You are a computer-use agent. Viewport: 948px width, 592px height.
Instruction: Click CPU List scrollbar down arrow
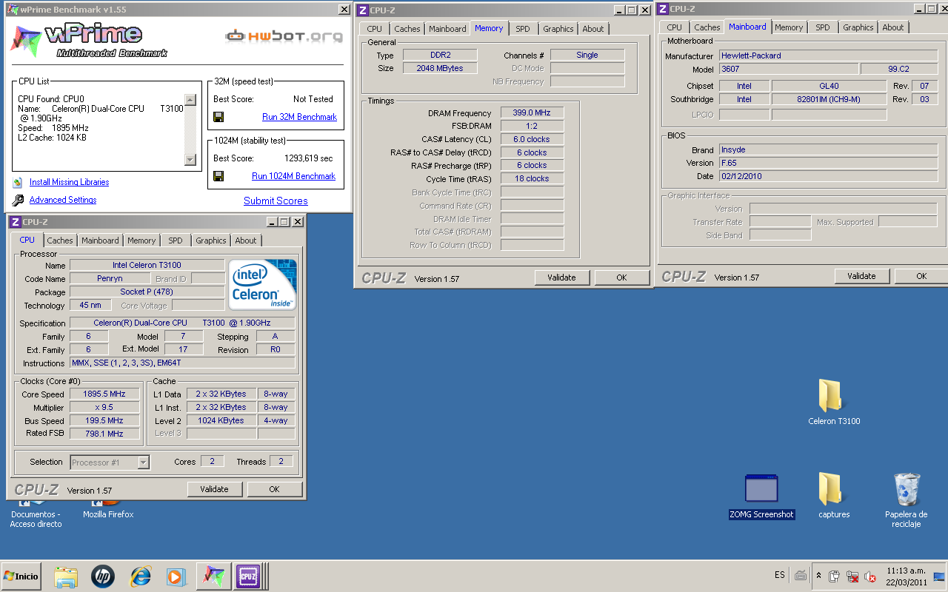(190, 159)
